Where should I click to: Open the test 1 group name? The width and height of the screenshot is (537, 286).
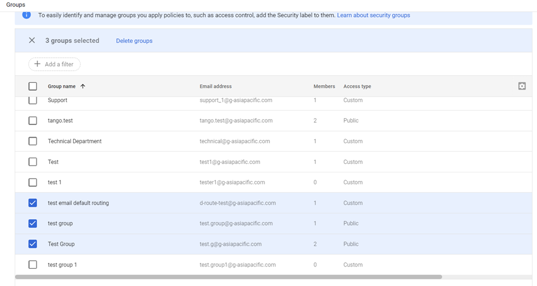coord(54,182)
